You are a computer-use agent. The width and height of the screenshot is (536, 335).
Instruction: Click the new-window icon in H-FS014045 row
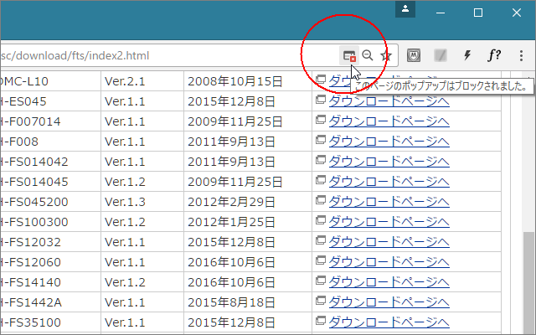pyautogui.click(x=320, y=180)
